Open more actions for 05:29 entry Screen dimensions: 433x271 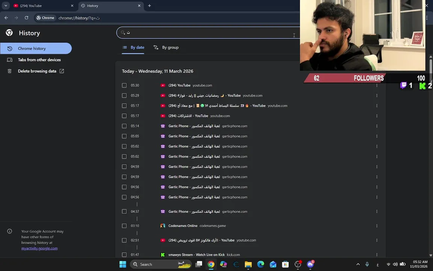(x=377, y=95)
